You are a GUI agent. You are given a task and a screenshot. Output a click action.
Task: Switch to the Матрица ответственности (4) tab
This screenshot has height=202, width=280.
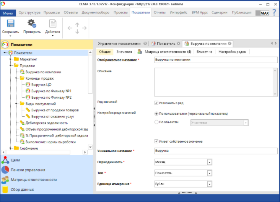(167, 52)
